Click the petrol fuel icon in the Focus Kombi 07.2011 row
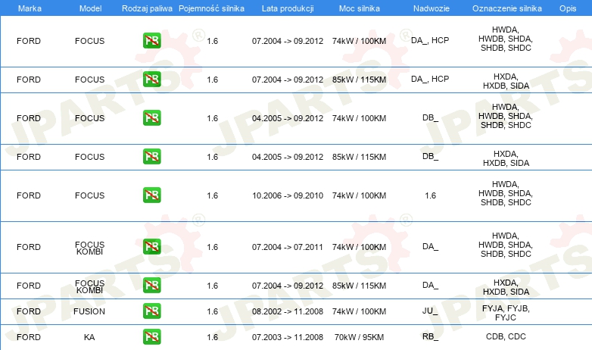The height and width of the screenshot is (350, 592). 151,246
